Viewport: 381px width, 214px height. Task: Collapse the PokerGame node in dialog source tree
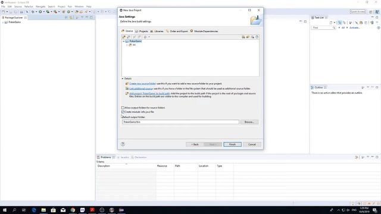click(124, 41)
